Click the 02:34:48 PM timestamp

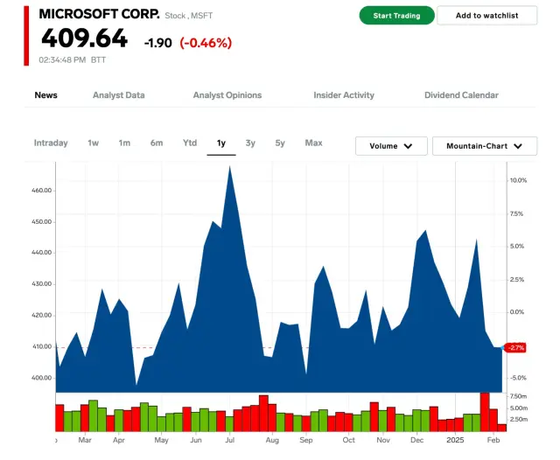[62, 60]
